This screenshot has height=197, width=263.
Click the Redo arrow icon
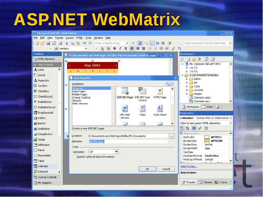click(x=90, y=43)
